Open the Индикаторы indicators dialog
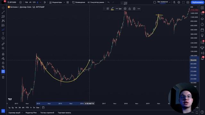 (55, 2)
